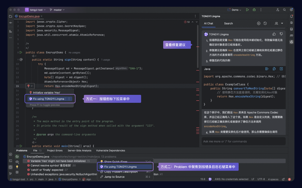The image size is (302, 188).
Task: Toggle the TONGYI Lingma tool window icon
Action: pos(291,42)
